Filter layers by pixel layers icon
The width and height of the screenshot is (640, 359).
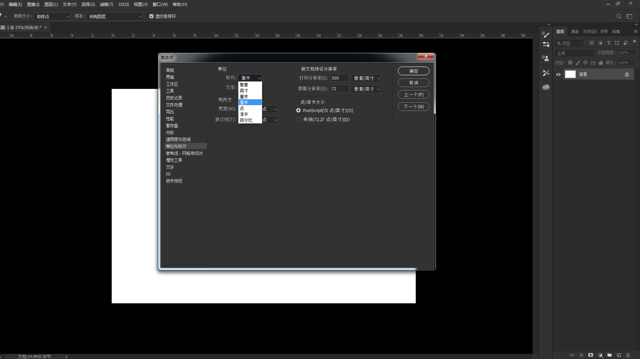click(x=592, y=43)
